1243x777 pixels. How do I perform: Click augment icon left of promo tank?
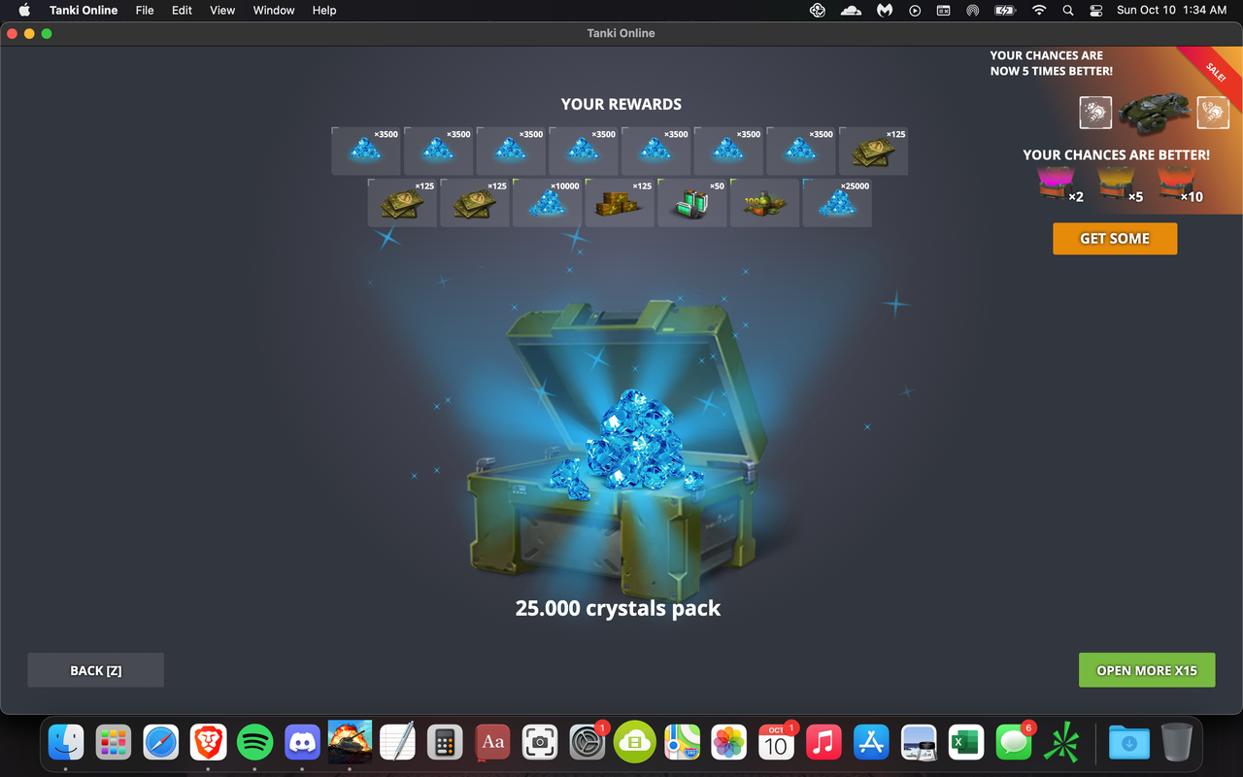[1095, 113]
